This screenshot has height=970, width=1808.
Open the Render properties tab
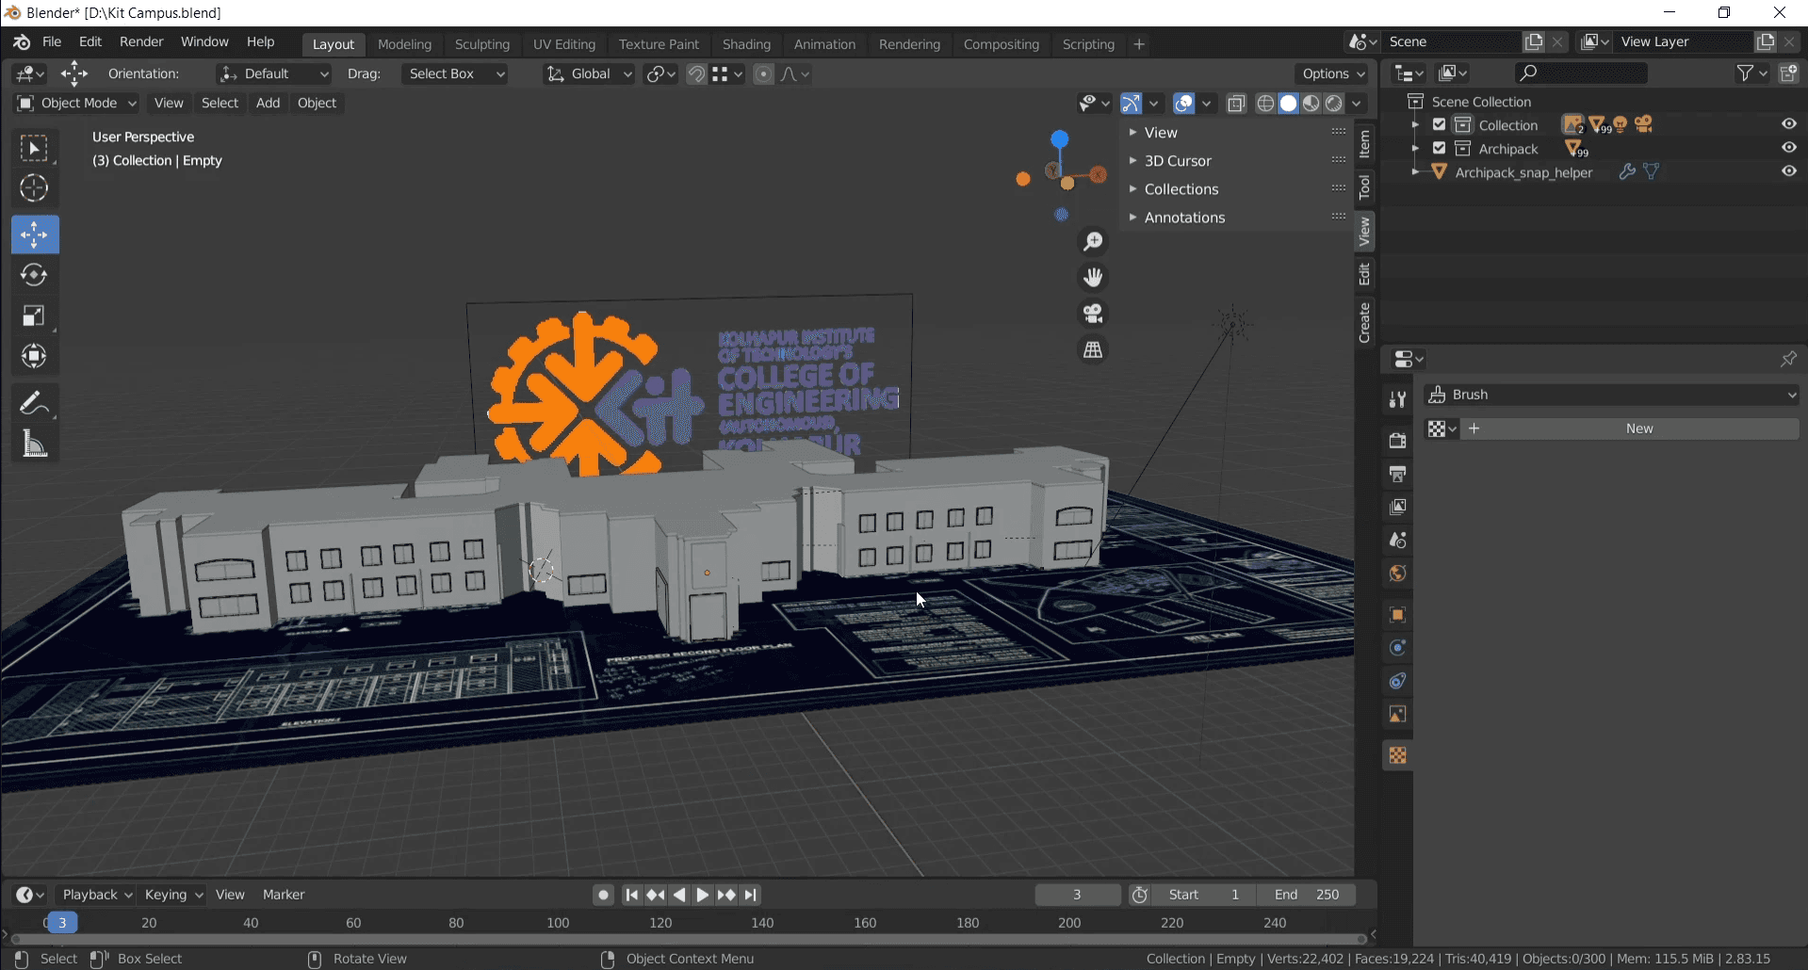coord(1397,441)
